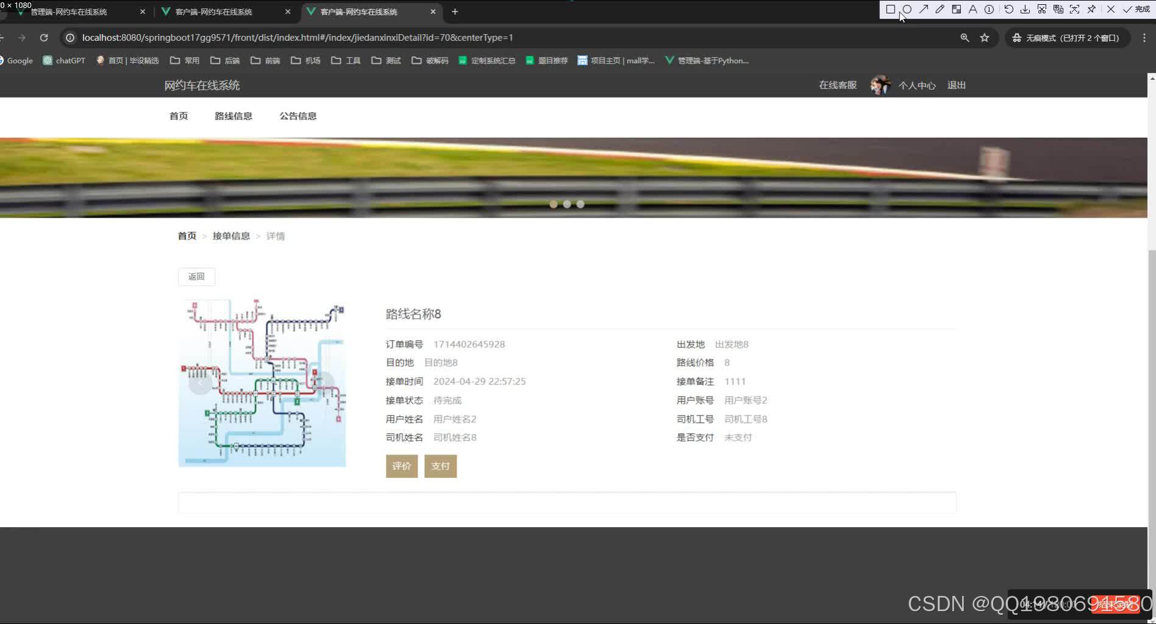
Task: Bookmark the current page via star icon
Action: point(984,37)
